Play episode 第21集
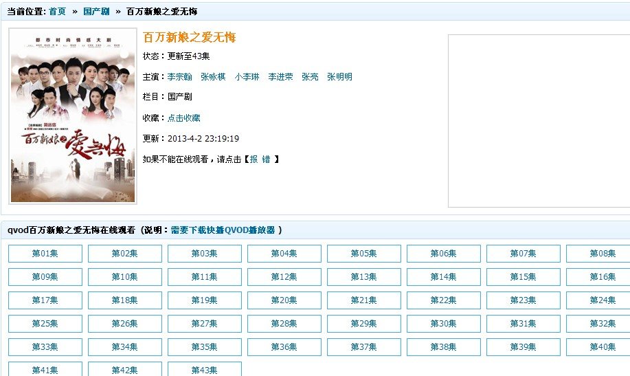Viewport: 630px width, 376px height. pos(364,300)
